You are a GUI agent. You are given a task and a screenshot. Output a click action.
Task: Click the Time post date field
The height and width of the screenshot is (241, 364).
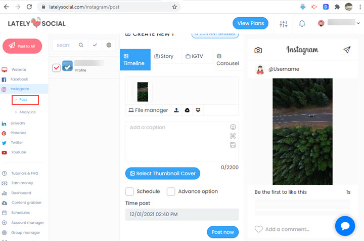pyautogui.click(x=182, y=214)
